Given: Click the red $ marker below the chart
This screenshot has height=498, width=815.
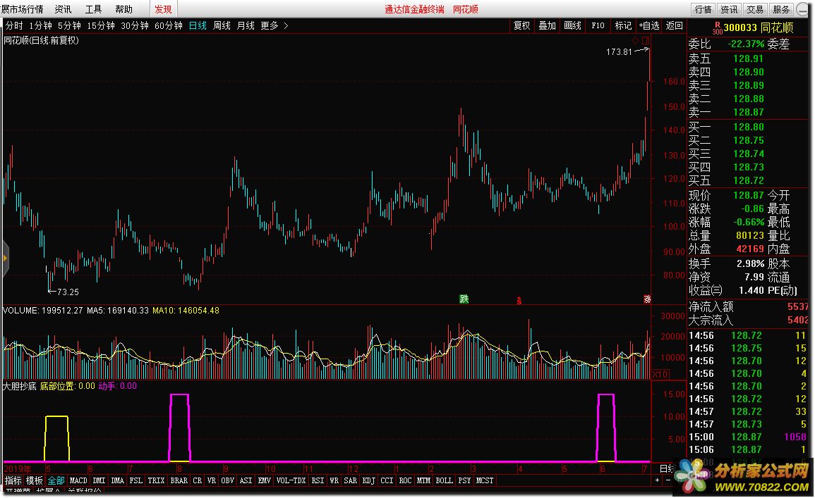Looking at the screenshot, I should click(x=519, y=300).
